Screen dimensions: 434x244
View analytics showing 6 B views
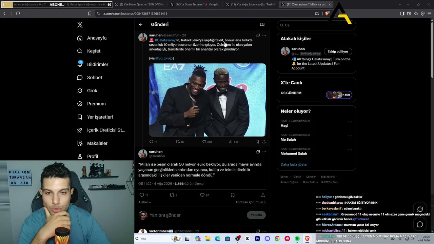point(234,142)
